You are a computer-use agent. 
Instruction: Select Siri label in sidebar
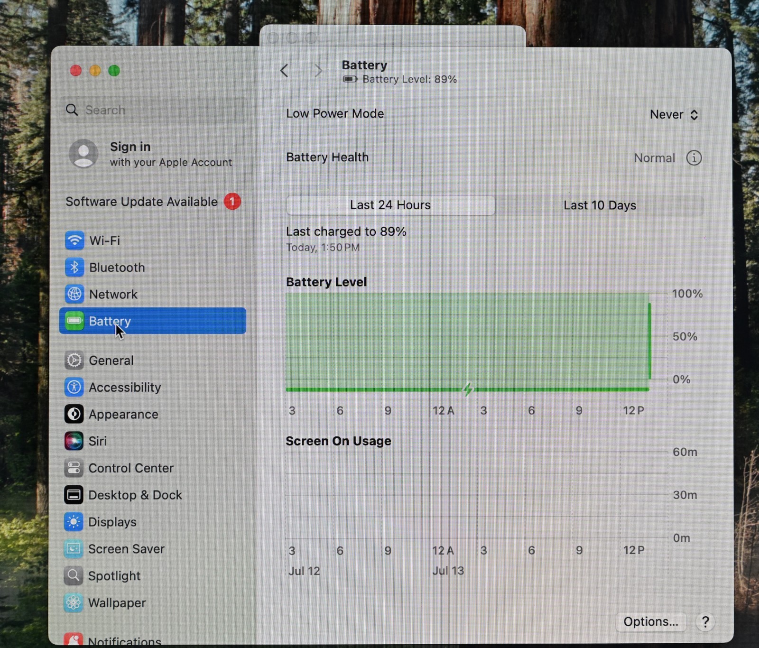click(98, 441)
